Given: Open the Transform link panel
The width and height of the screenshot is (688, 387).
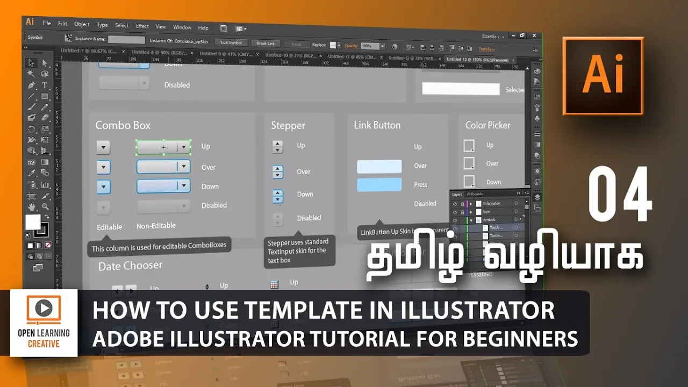Looking at the screenshot, I should point(486,49).
